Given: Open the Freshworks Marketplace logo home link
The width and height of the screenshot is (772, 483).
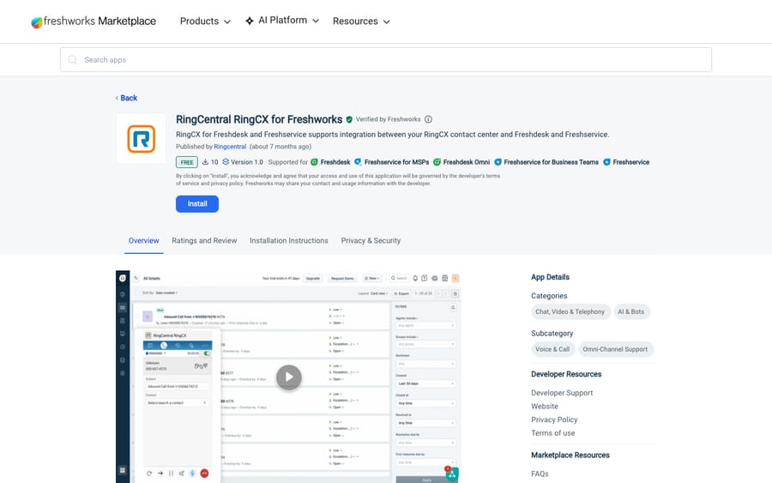Looking at the screenshot, I should coord(93,21).
